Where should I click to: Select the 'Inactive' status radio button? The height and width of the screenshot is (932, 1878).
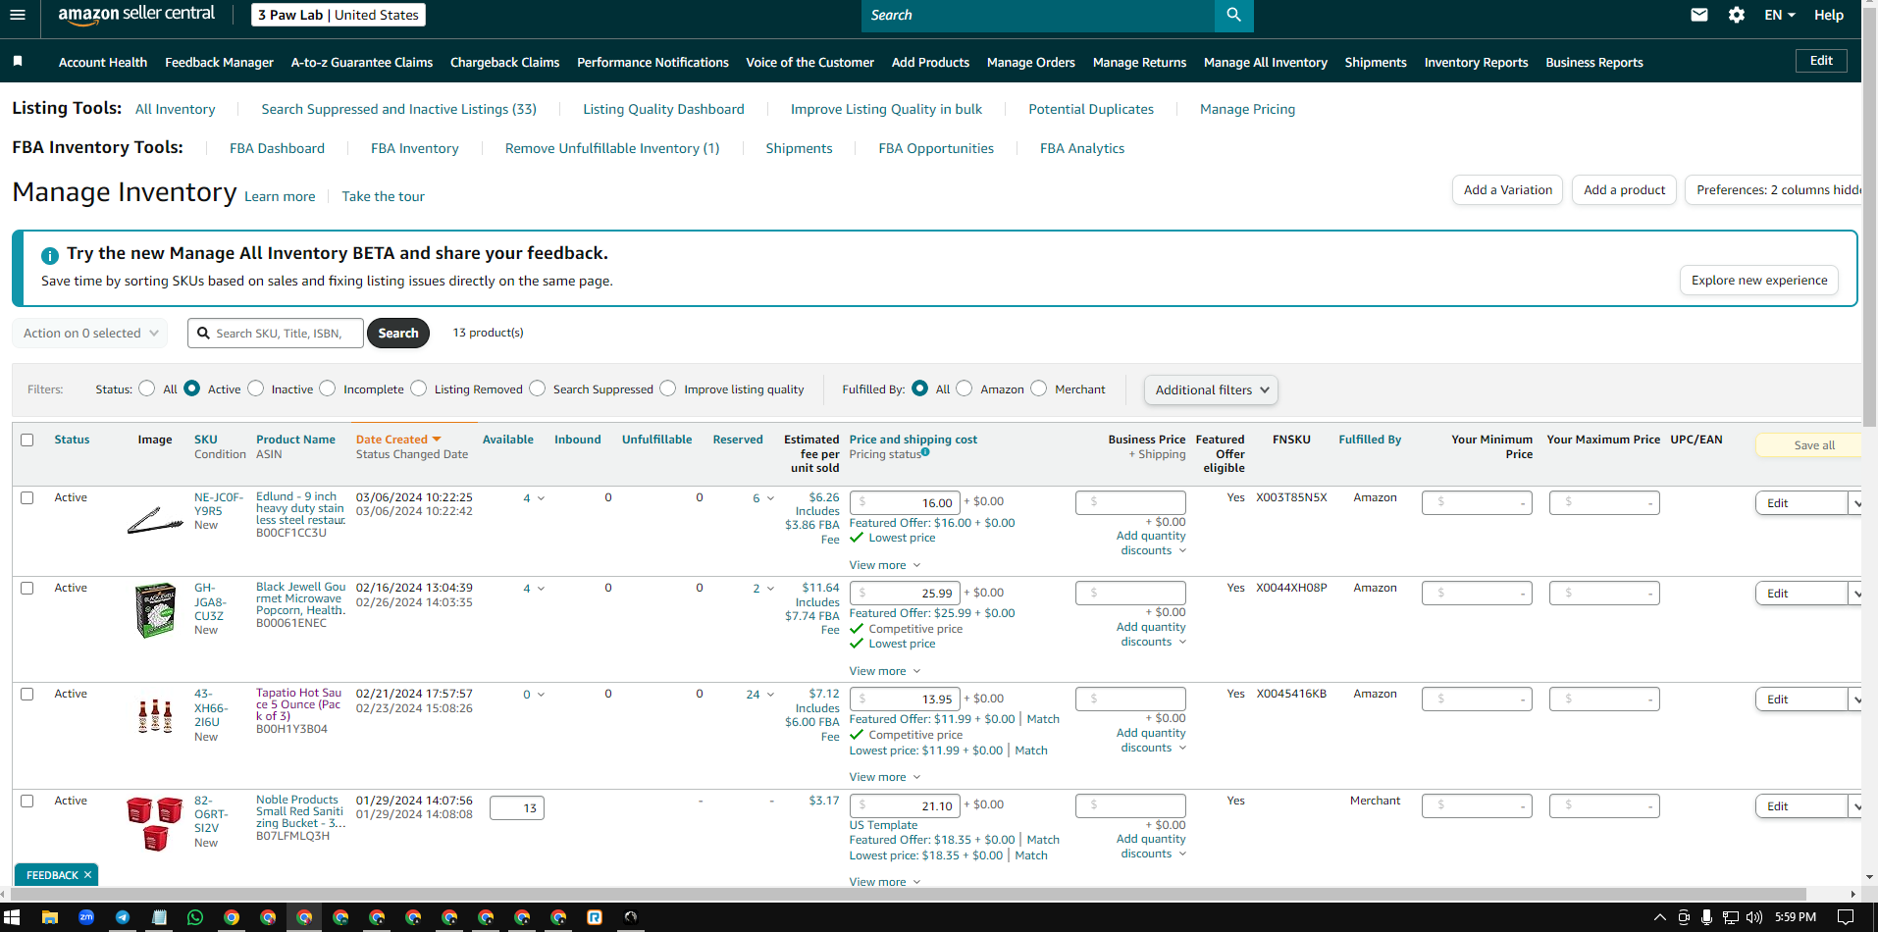(256, 388)
